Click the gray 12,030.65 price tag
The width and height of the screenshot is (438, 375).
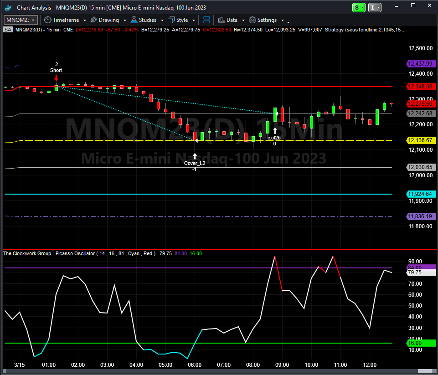(x=420, y=167)
